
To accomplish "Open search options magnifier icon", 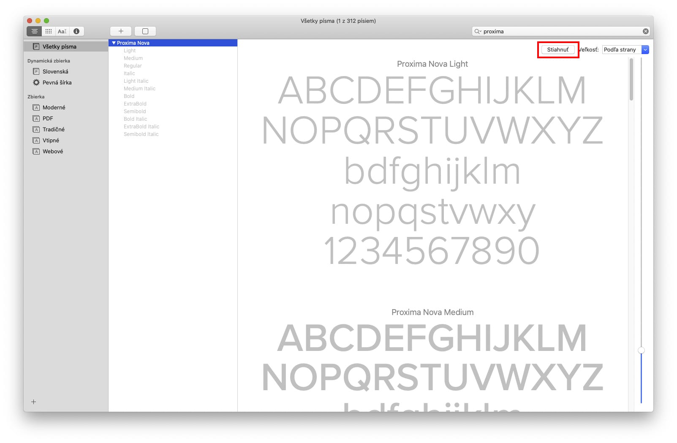I will (478, 31).
